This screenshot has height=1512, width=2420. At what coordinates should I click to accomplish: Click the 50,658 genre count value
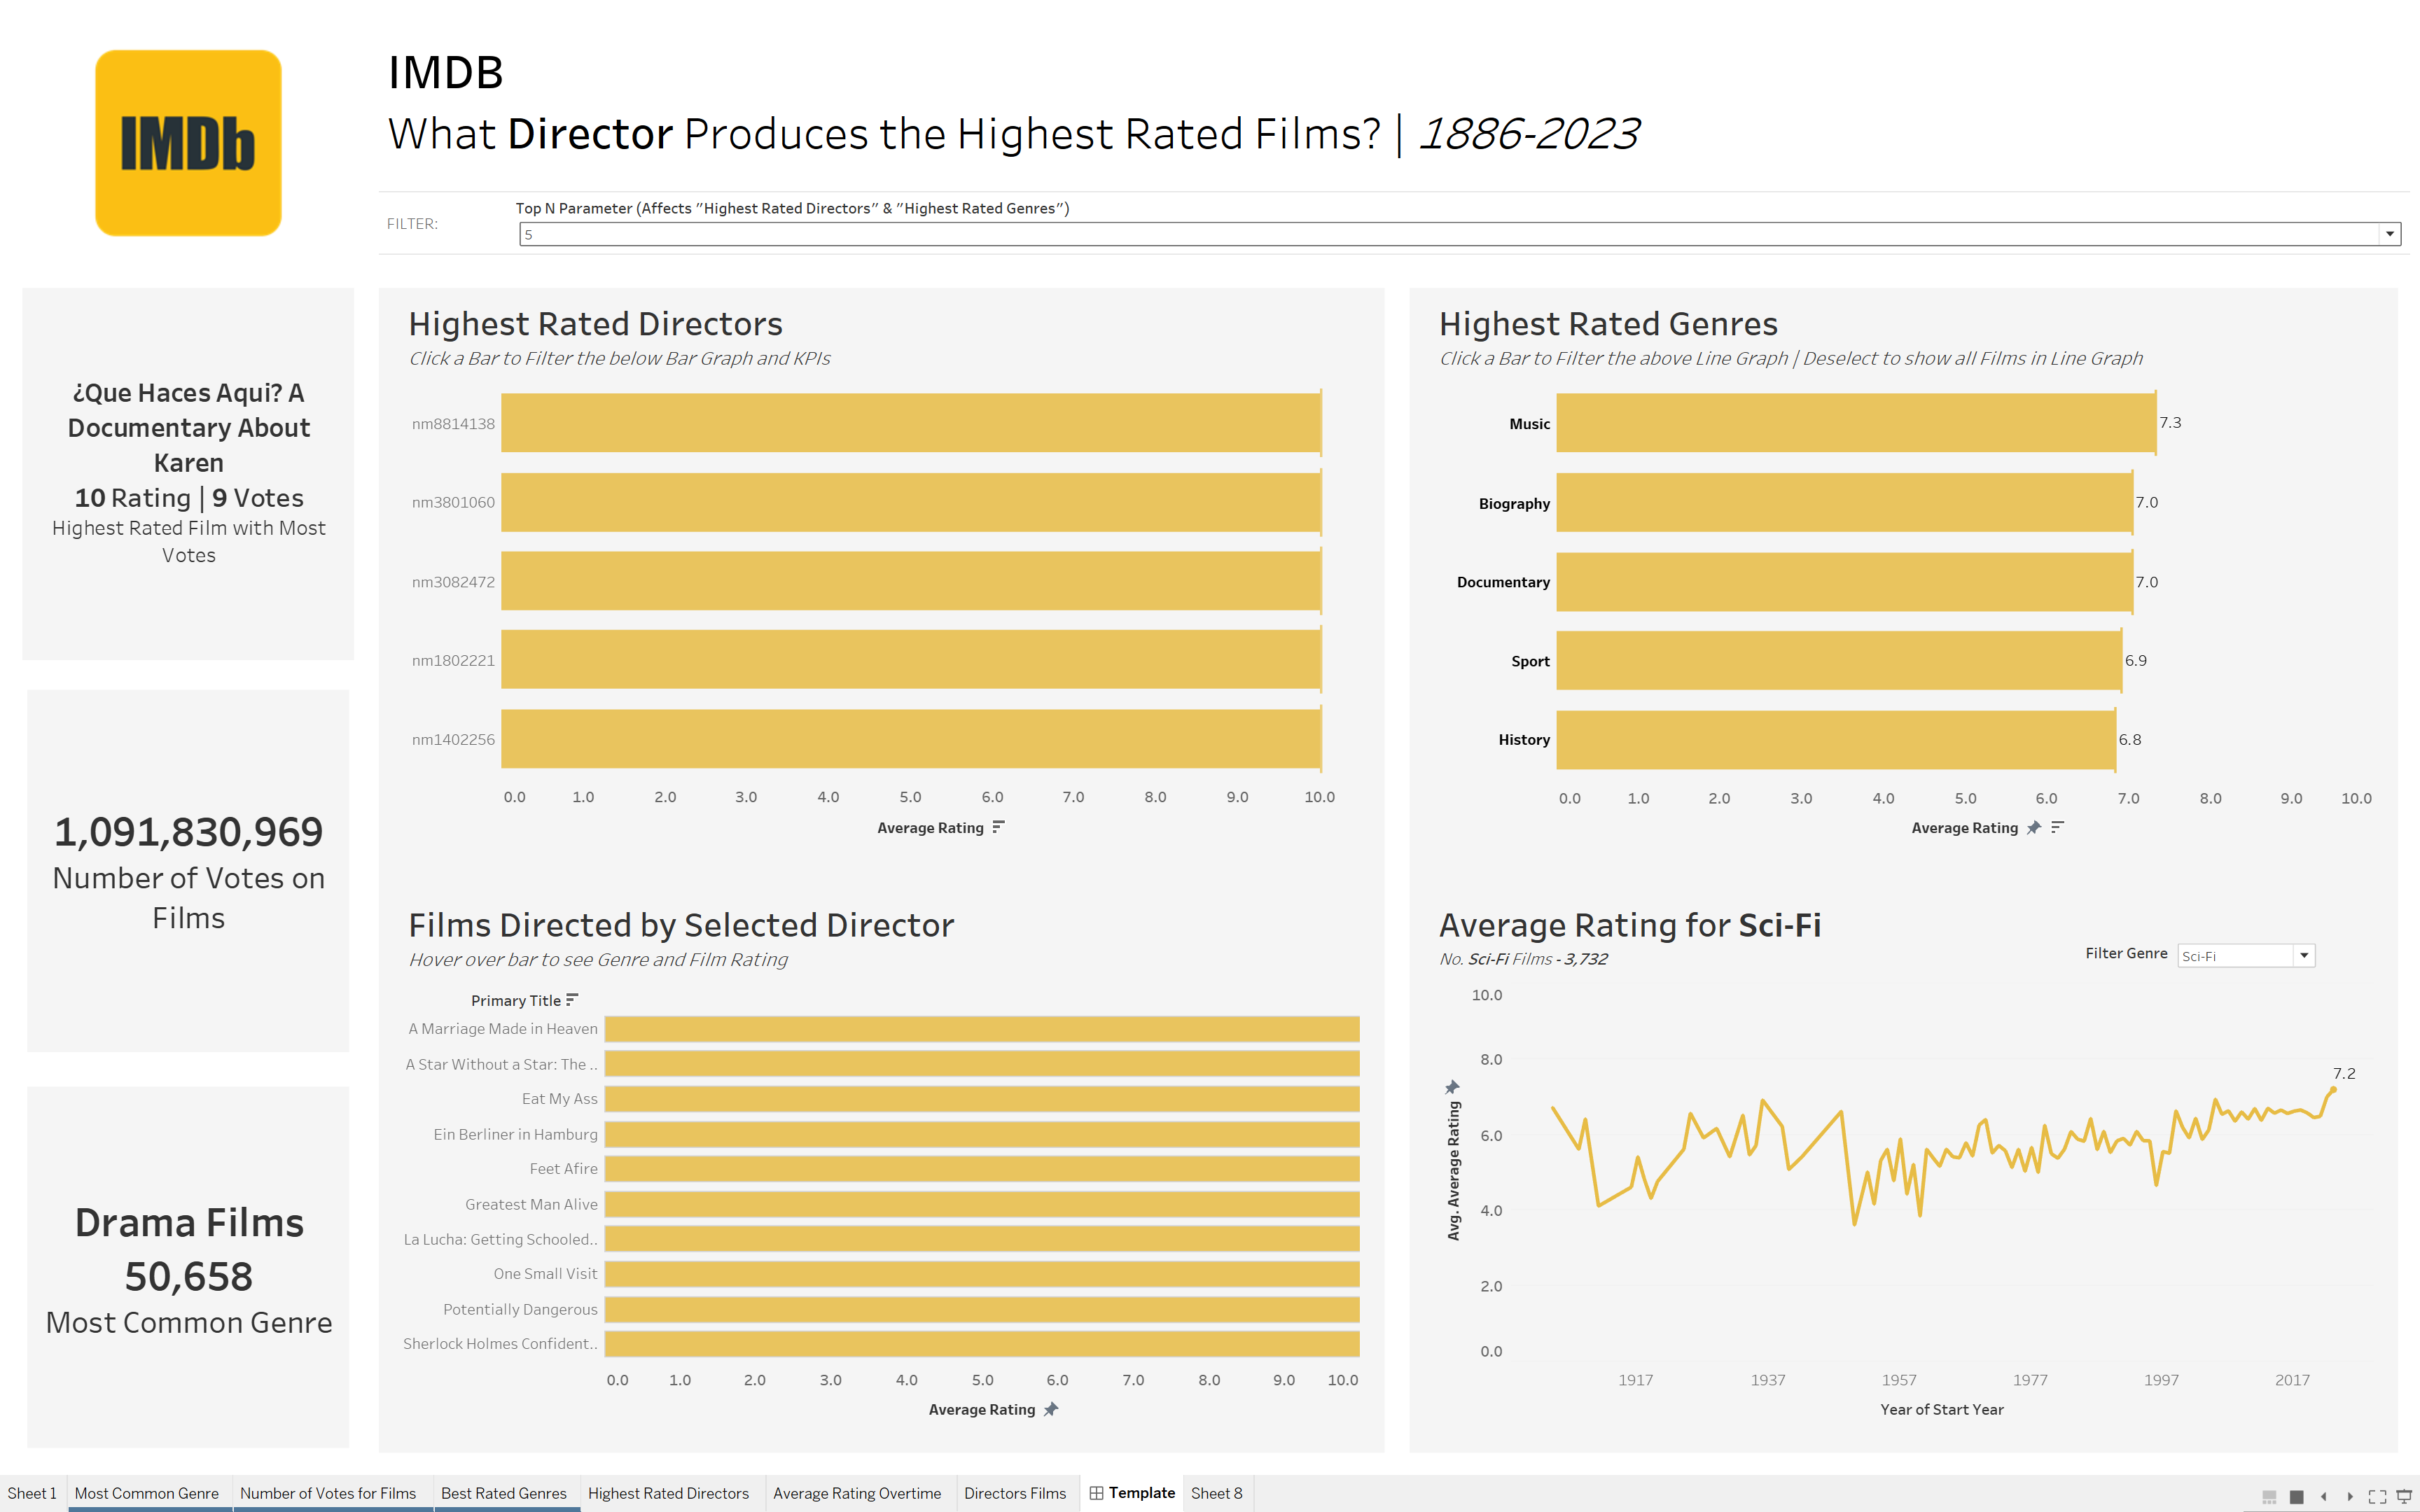coord(189,1277)
